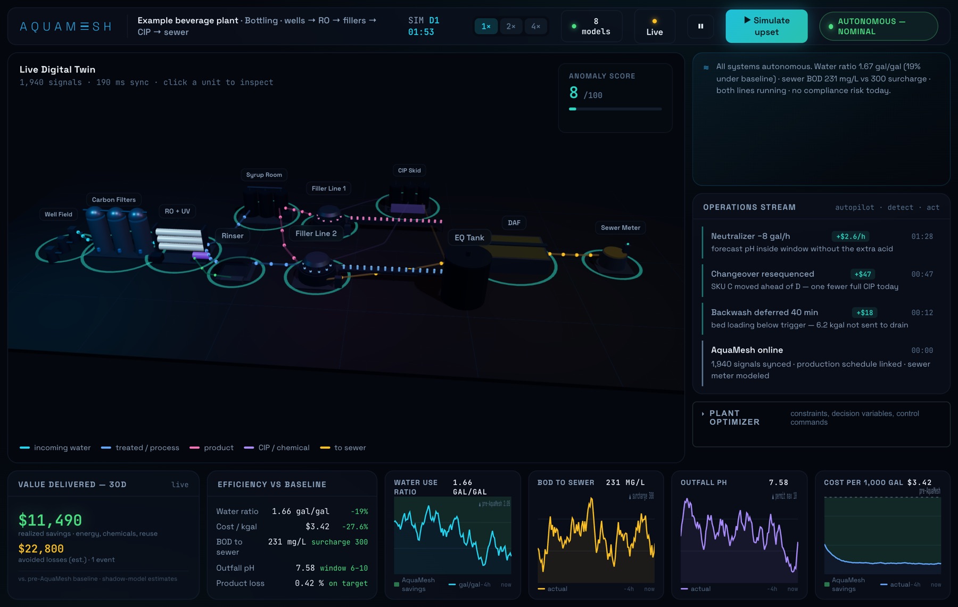Click the Simulate upset button
Screen dimensions: 958x607
click(x=766, y=26)
